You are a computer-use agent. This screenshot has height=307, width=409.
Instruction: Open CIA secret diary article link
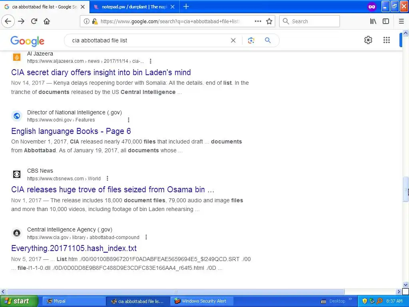point(101,72)
